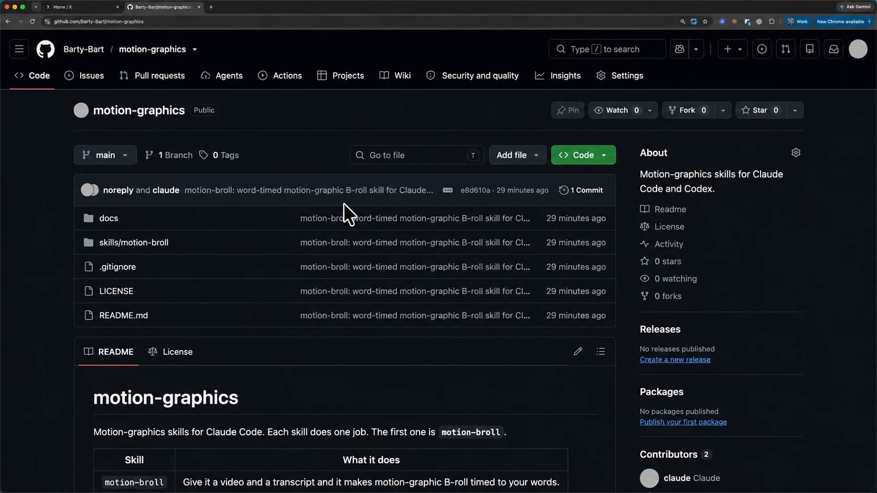This screenshot has width=877, height=493.
Task: Click the Go to file search field
Action: point(417,155)
